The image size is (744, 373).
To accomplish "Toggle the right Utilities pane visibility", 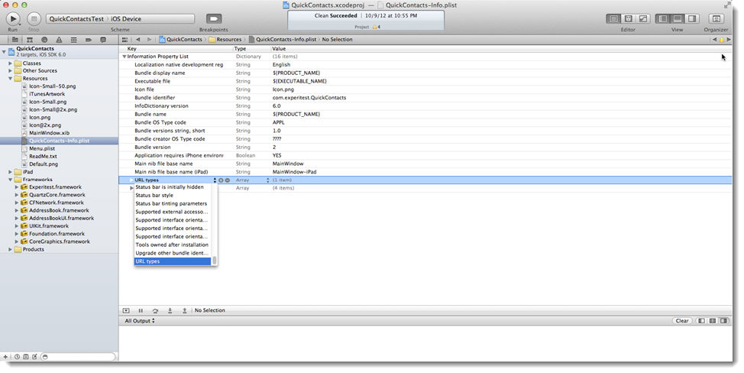I will [x=692, y=18].
